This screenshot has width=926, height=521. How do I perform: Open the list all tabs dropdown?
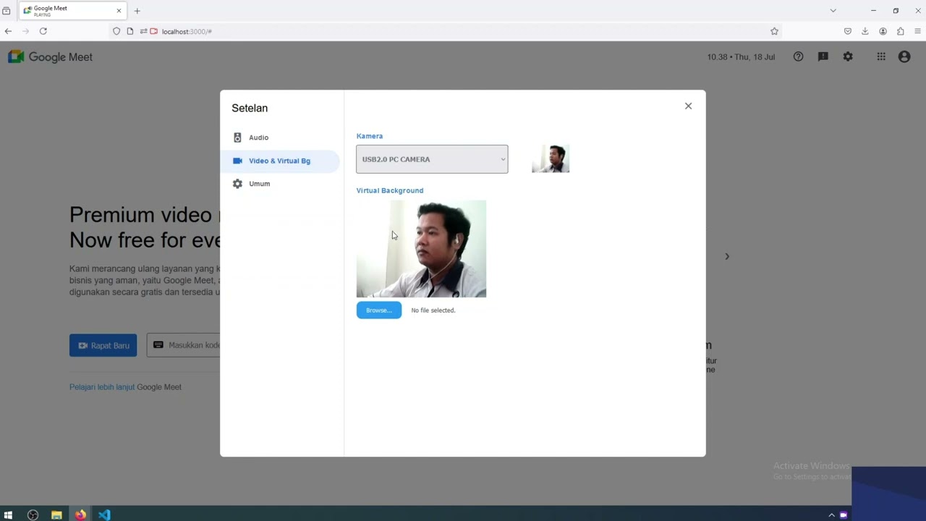[x=833, y=11]
